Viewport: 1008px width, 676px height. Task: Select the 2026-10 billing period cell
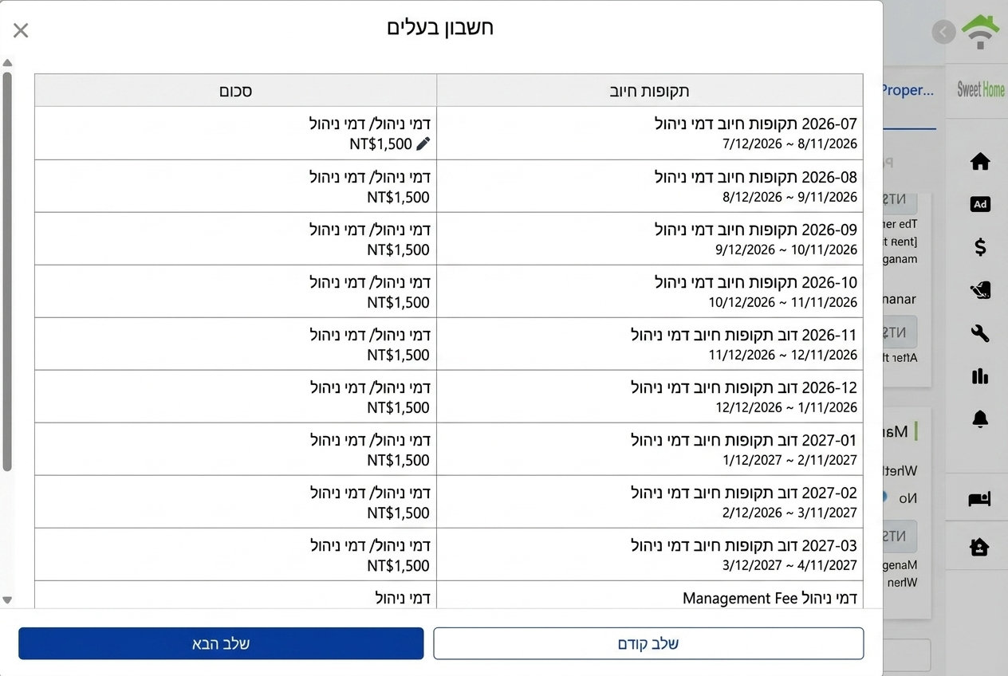coord(650,291)
